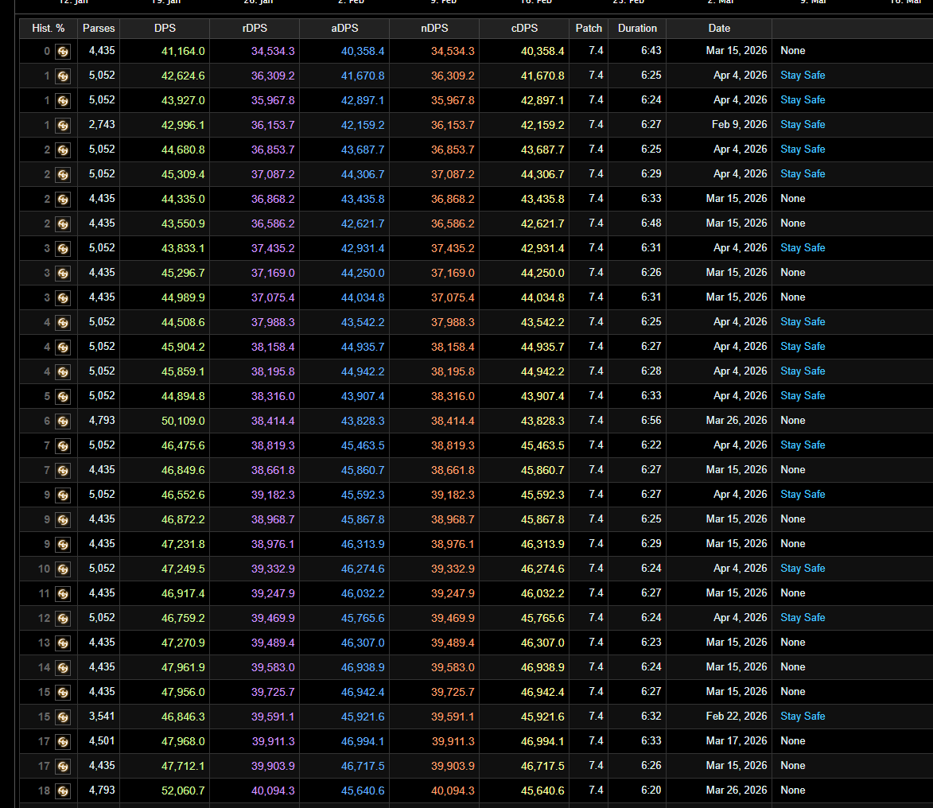Click the job icon in the 44,680.8 DPS row
Image resolution: width=933 pixels, height=808 pixels.
pos(63,150)
